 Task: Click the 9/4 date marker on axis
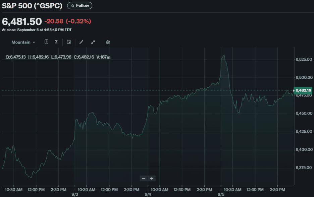[148, 194]
